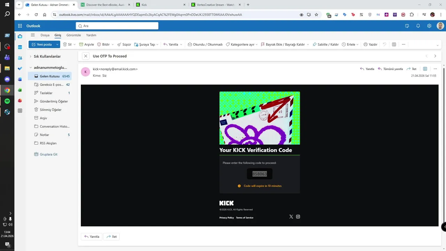Reload the page in Chrome
The width and height of the screenshot is (446, 251).
click(x=36, y=15)
